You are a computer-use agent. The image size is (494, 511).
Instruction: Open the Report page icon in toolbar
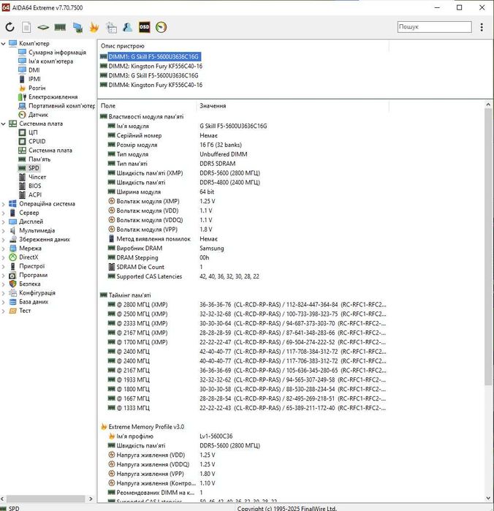tap(26, 27)
